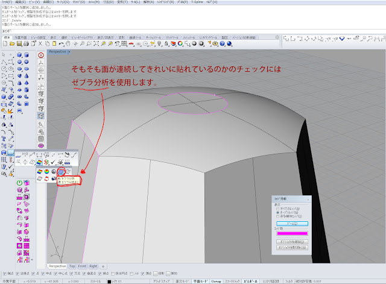The height and width of the screenshot is (284, 386).
Task: Click the blue globe icon after help
Action: point(229,44)
